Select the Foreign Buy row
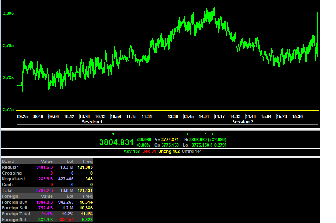Image resolution: width=336 pixels, height=223 pixels. [47, 202]
